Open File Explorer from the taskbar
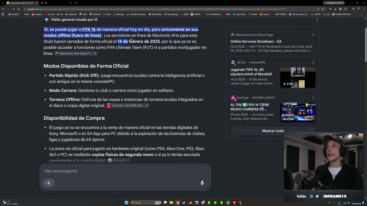 (171, 203)
